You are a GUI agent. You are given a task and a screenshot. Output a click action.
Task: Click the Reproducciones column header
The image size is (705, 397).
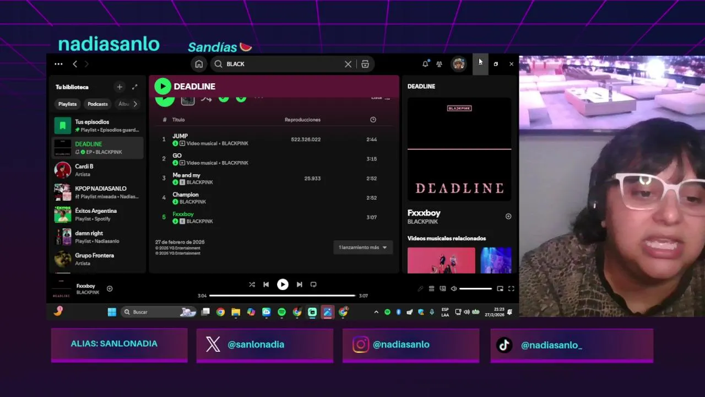click(x=302, y=120)
